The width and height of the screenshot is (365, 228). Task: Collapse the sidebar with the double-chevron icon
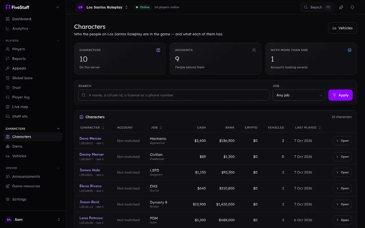[x=58, y=7]
